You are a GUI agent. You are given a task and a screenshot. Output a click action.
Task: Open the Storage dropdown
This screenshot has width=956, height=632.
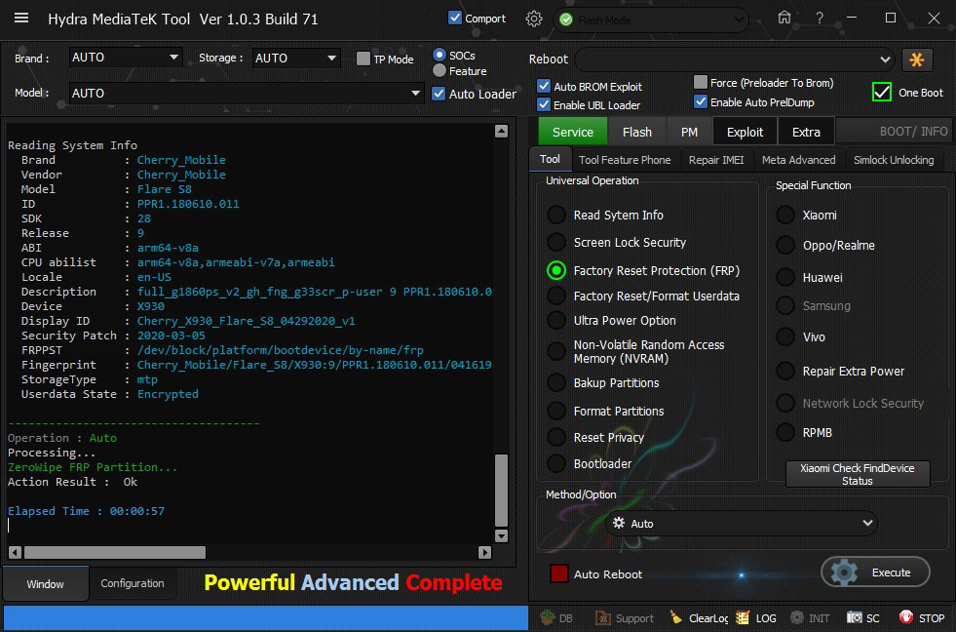296,58
